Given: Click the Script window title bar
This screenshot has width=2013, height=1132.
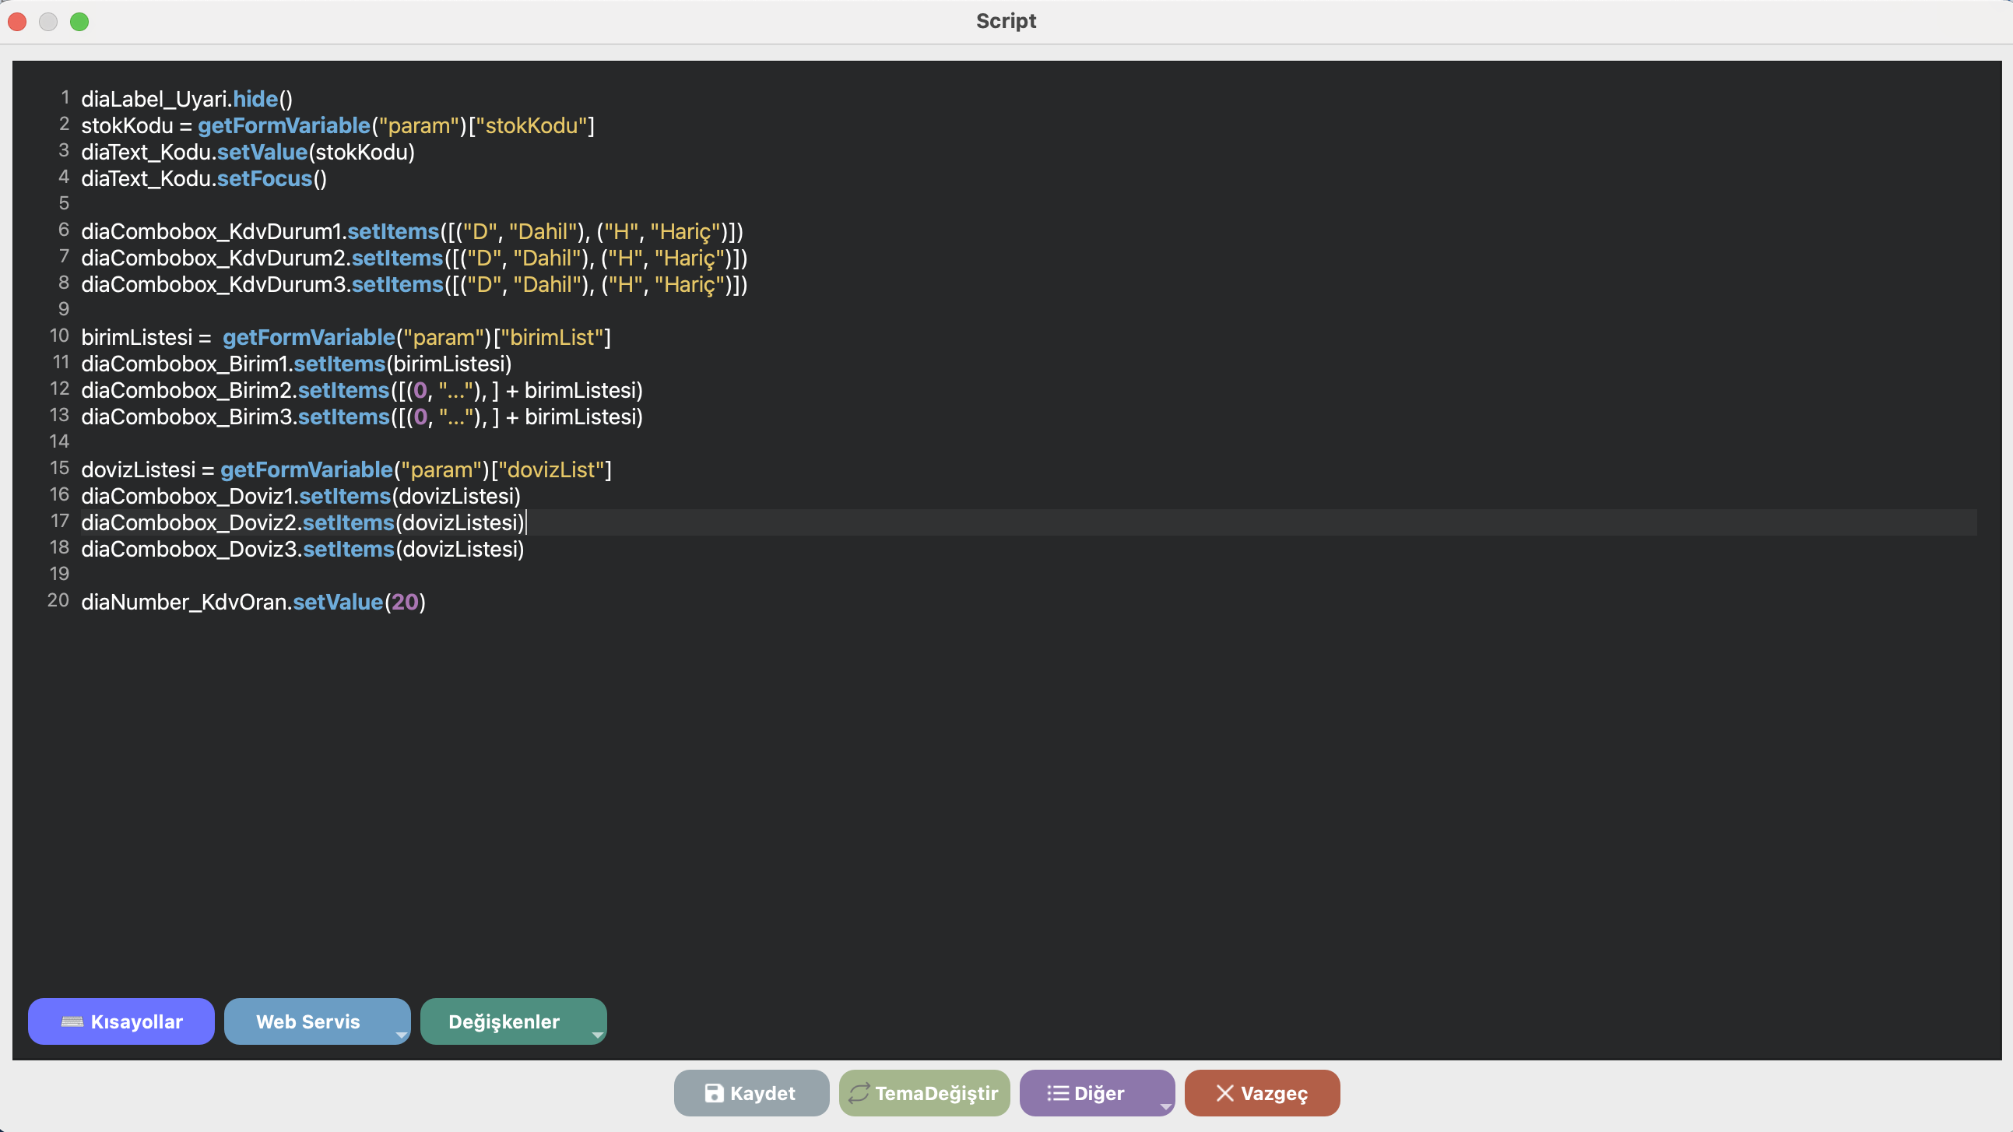Looking at the screenshot, I should [x=1006, y=21].
